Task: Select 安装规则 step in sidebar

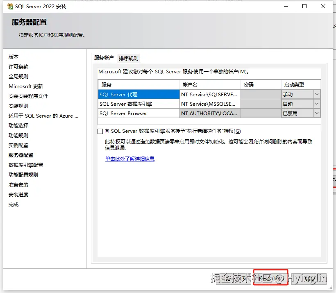Action: (x=18, y=106)
